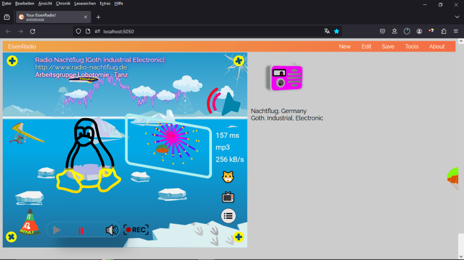Click the site information page icon
464x260 pixels.
click(88, 31)
